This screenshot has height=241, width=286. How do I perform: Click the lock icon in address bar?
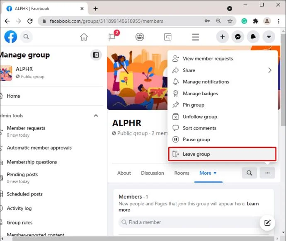pyautogui.click(x=44, y=21)
